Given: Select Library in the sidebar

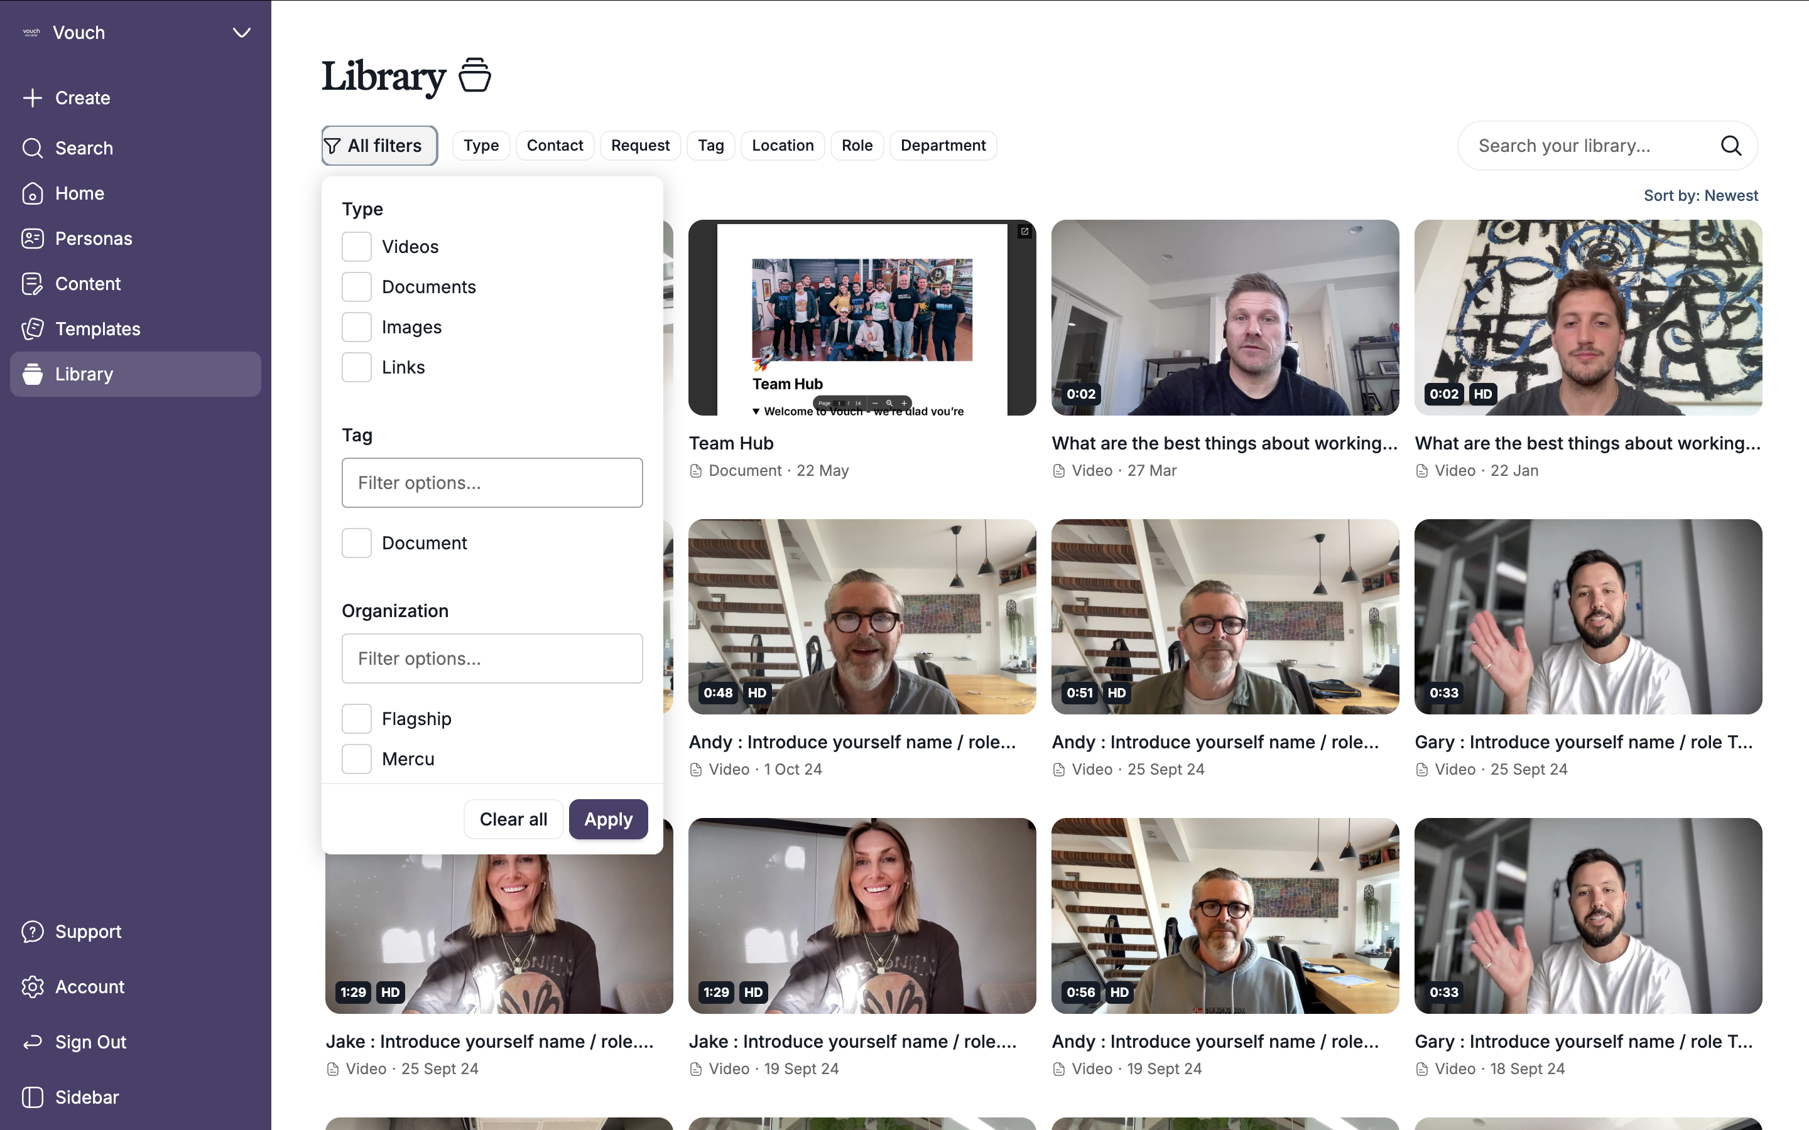Looking at the screenshot, I should pyautogui.click(x=135, y=374).
